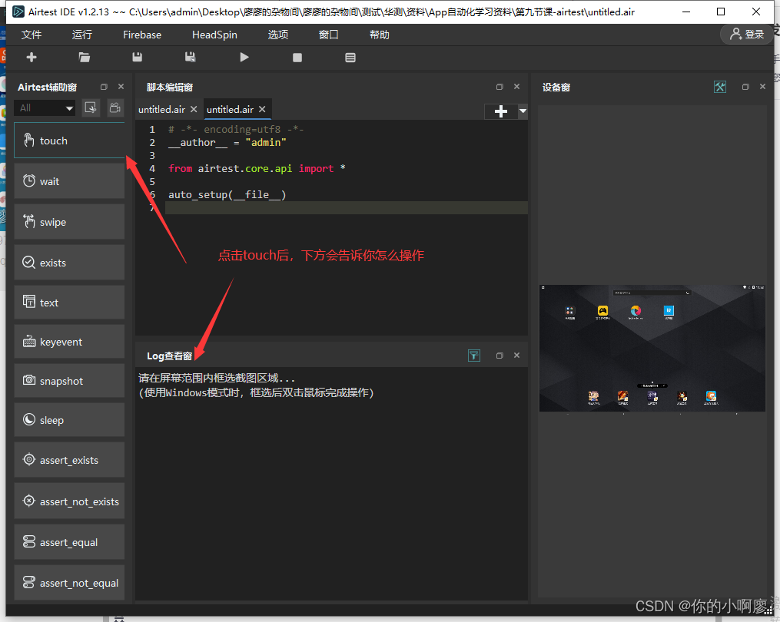Click the from airtest.core.api import line
This screenshot has height=622, width=780.
click(x=257, y=168)
